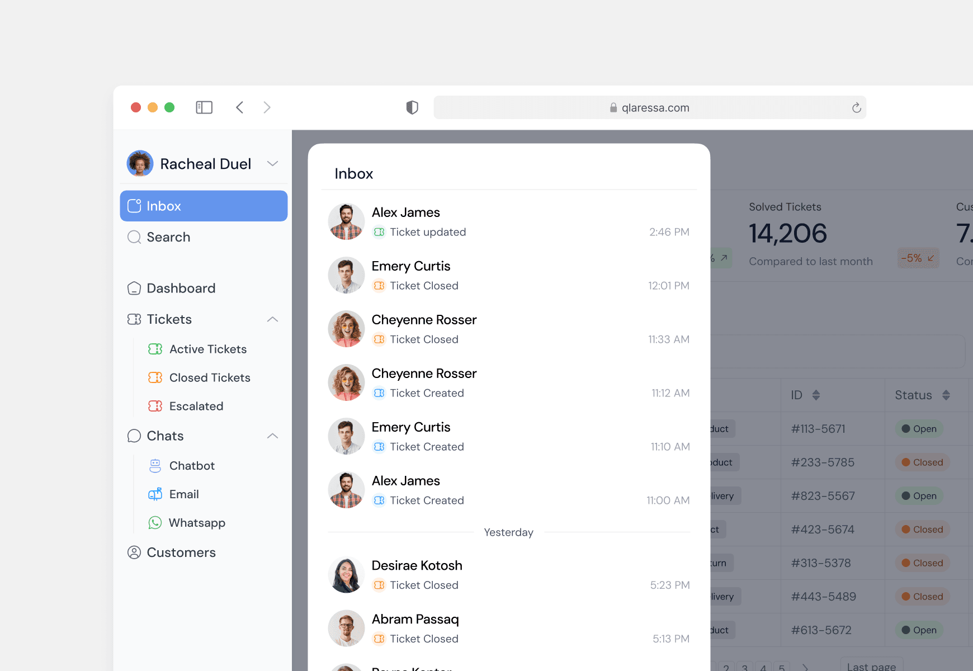
Task: Sort table by ID column arrows
Action: tap(816, 395)
